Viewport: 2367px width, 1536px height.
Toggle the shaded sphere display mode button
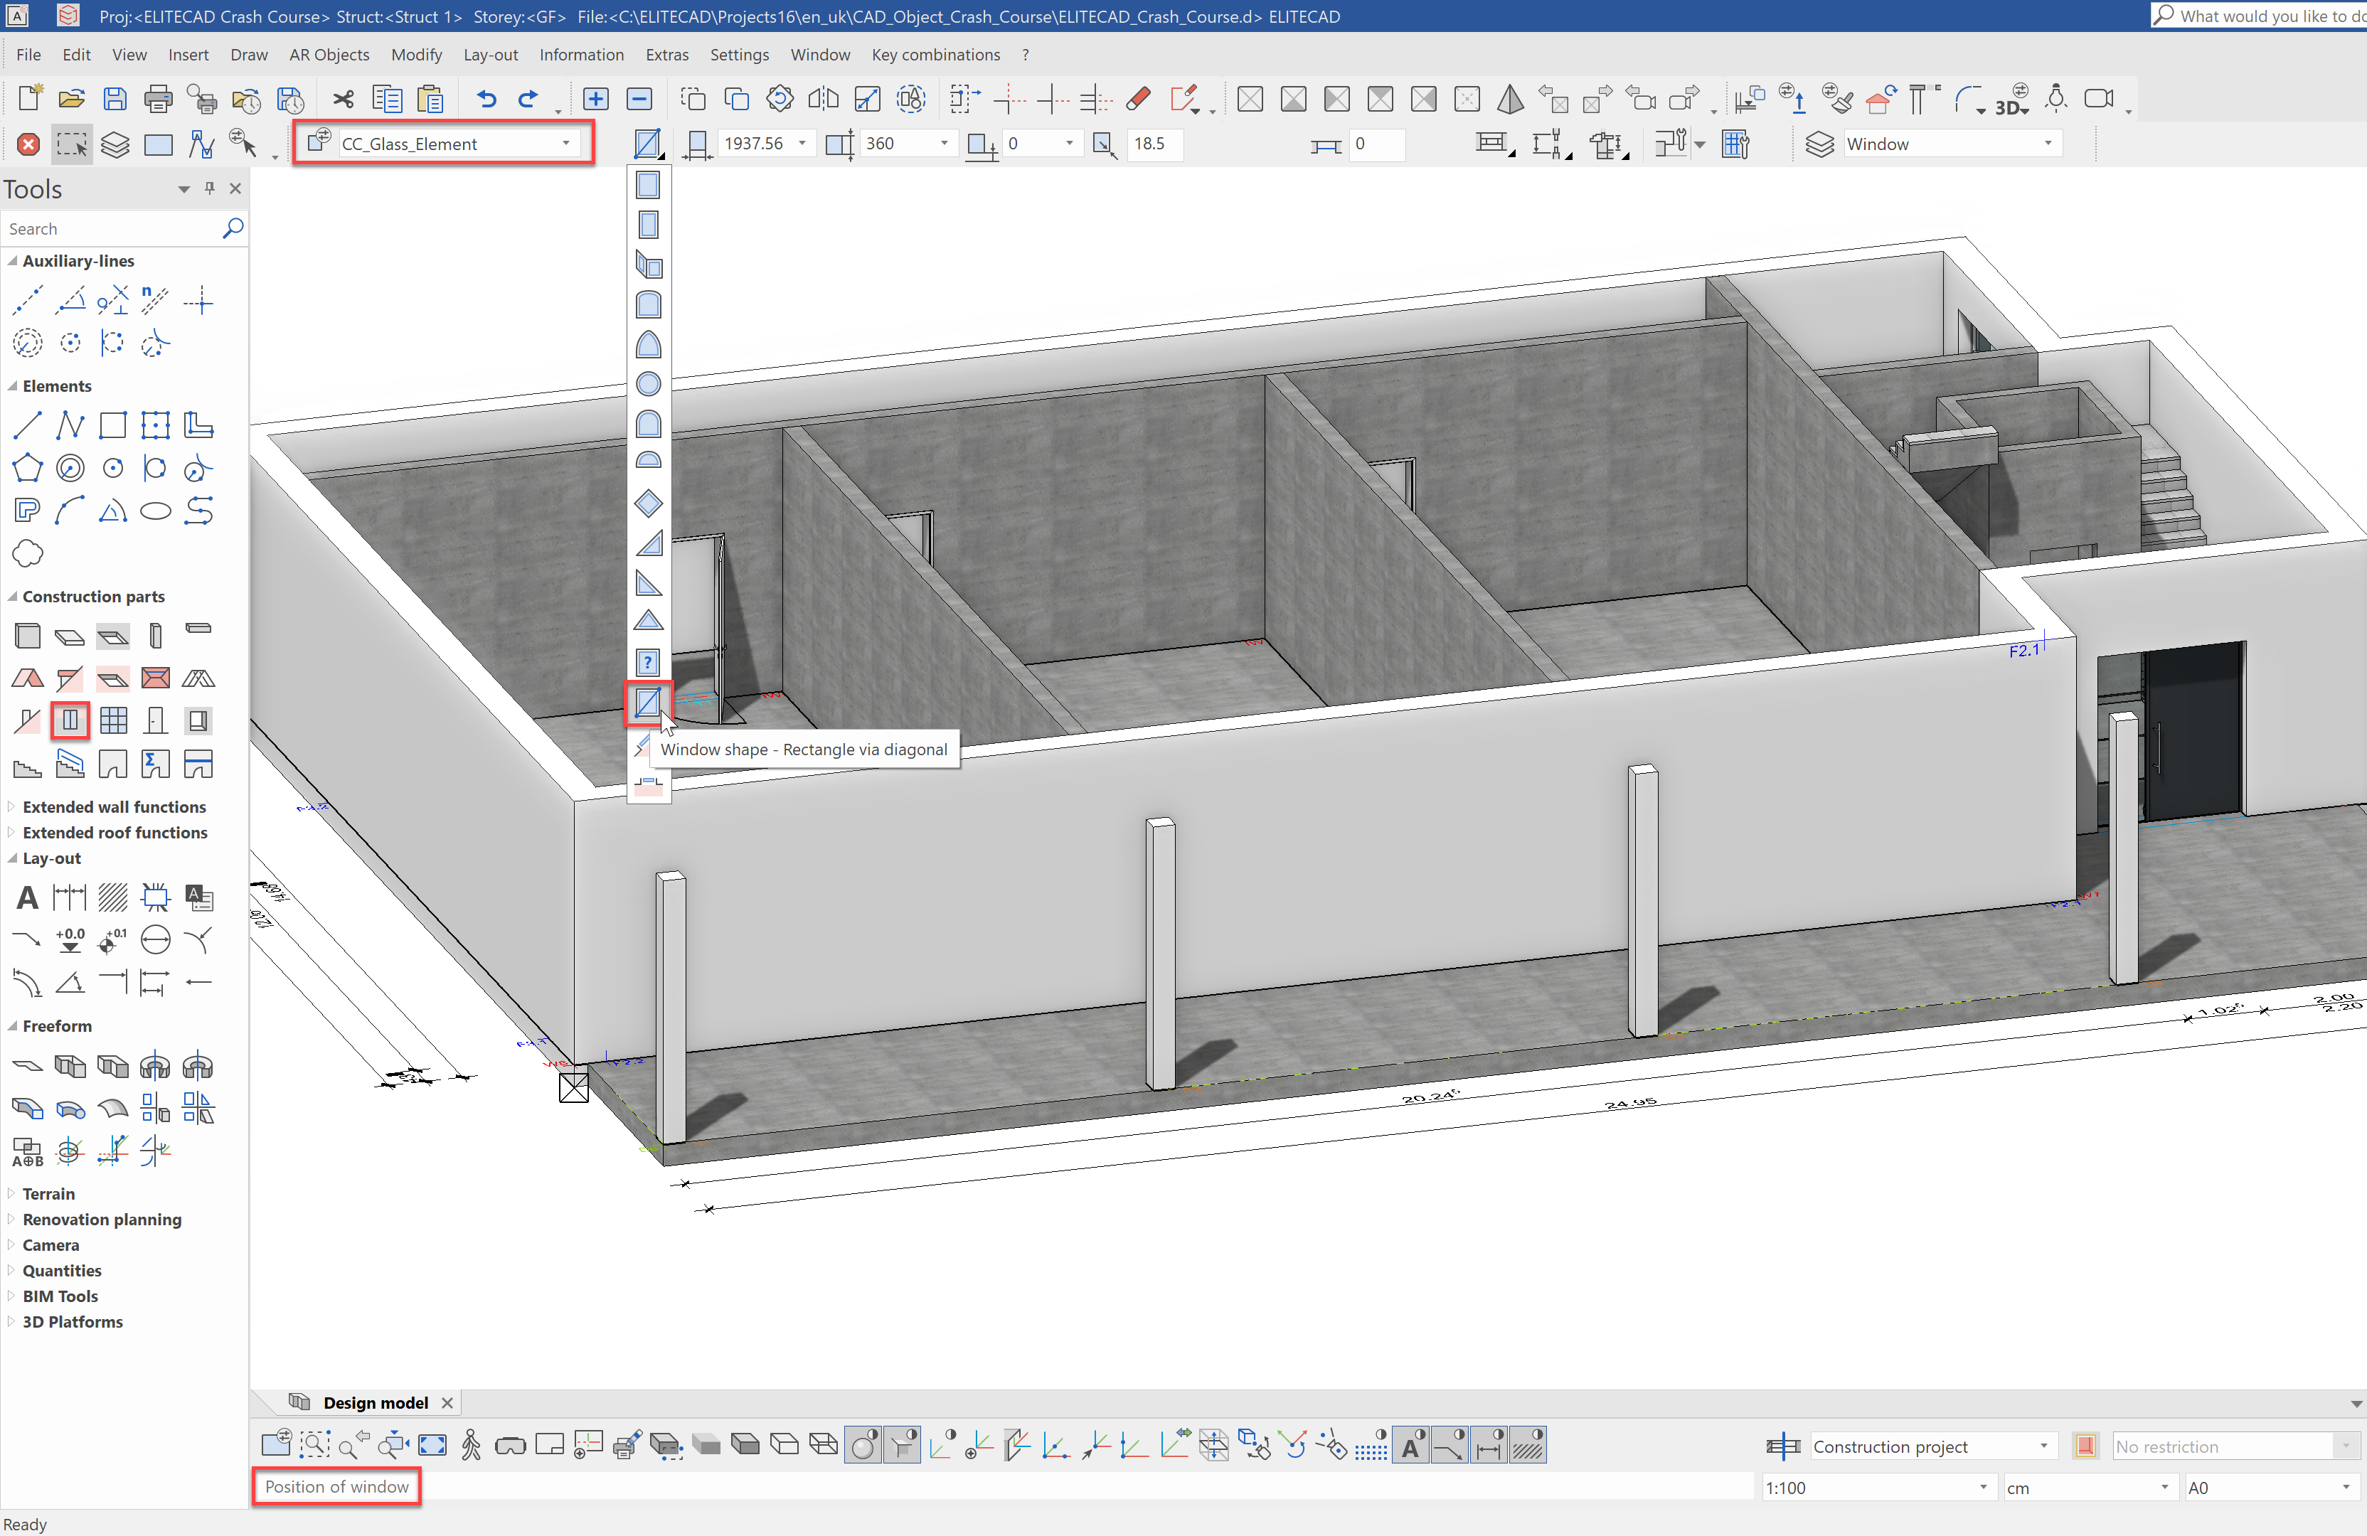[863, 1446]
